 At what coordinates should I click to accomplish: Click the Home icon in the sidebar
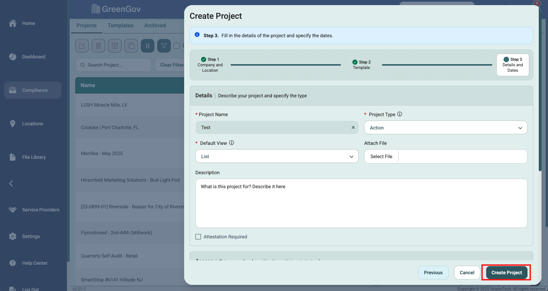click(13, 23)
